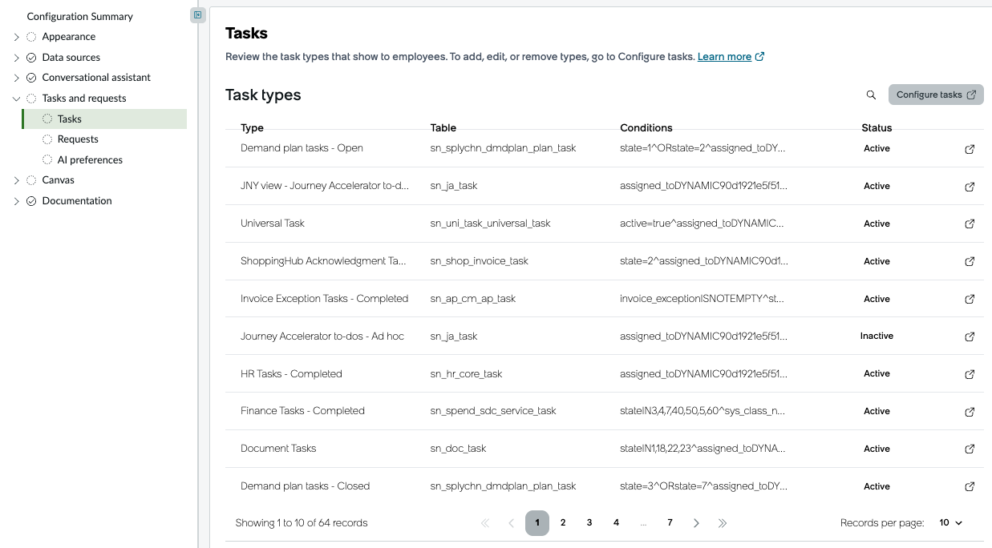Click condition starting with invoice_exceptionISNOTEMPTY
This screenshot has height=548, width=992.
[702, 299]
